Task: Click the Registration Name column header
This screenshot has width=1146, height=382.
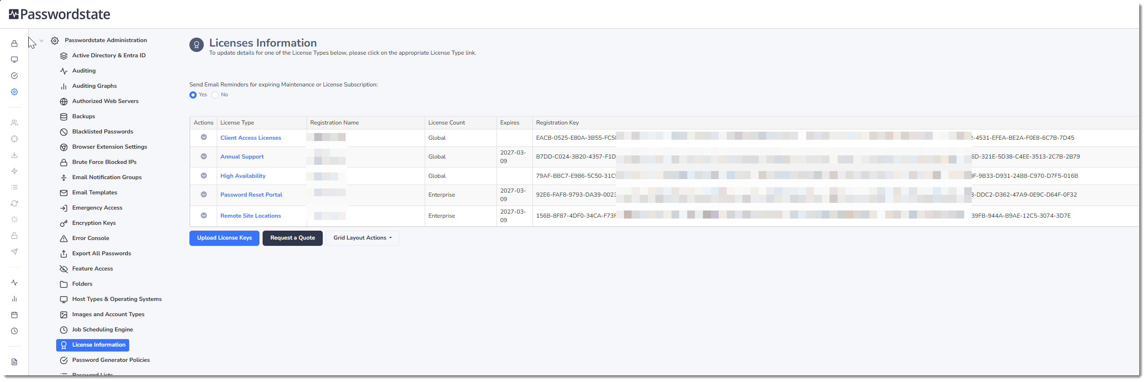Action: 334,123
